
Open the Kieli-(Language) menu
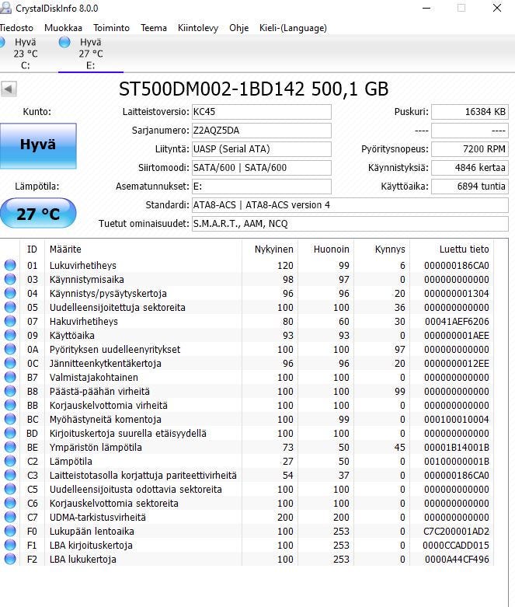pyautogui.click(x=293, y=28)
